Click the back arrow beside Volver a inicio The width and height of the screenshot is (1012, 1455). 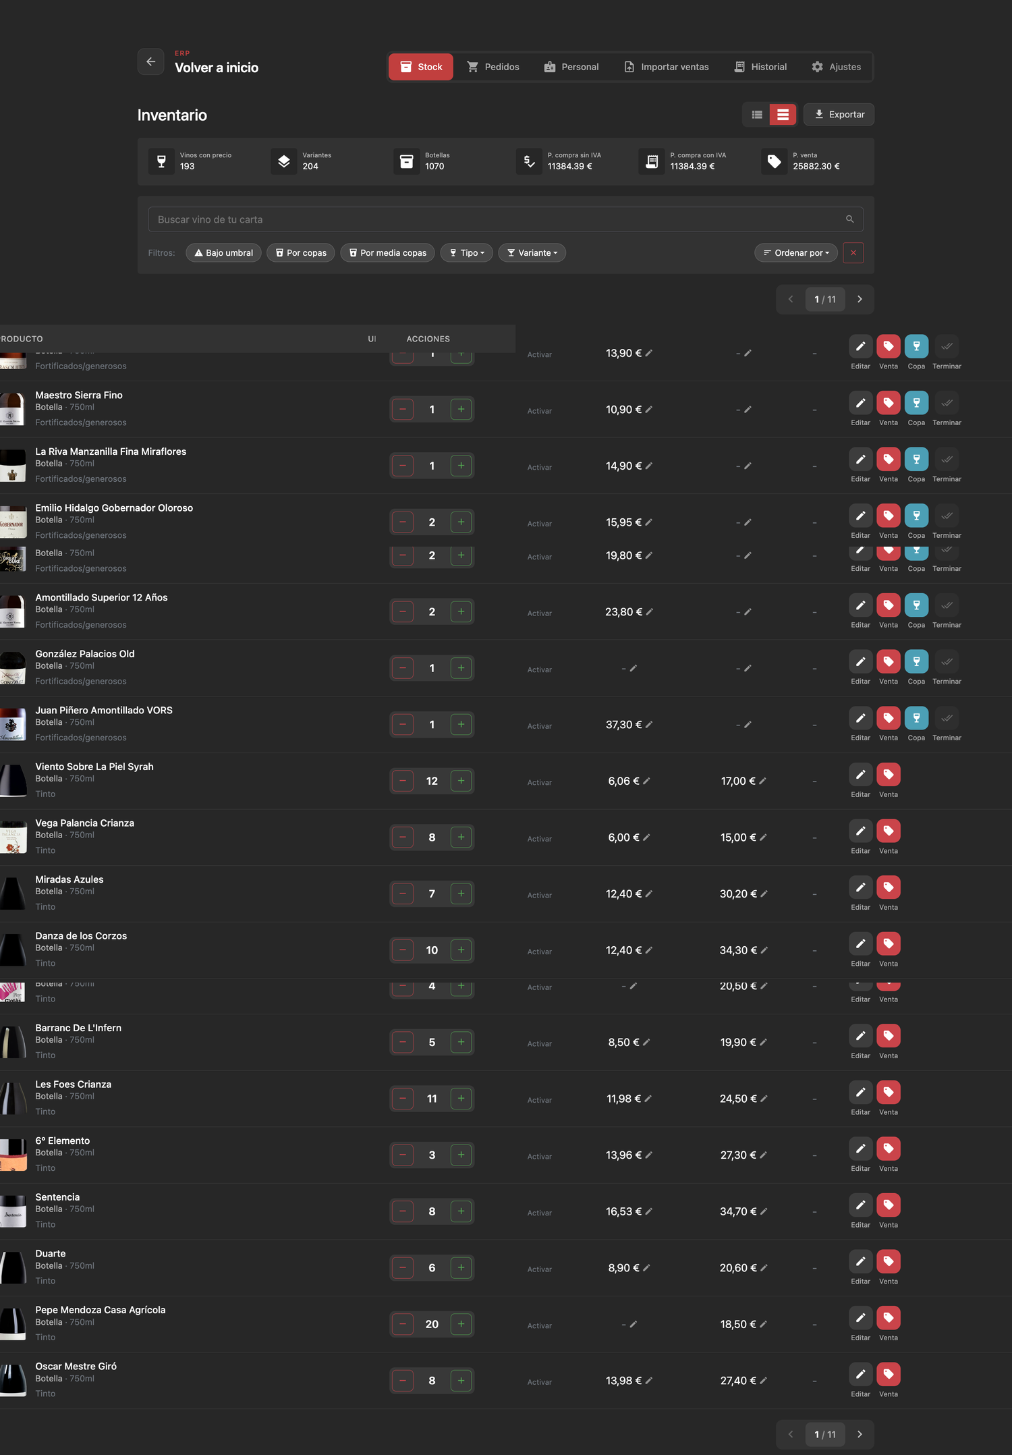click(x=150, y=61)
